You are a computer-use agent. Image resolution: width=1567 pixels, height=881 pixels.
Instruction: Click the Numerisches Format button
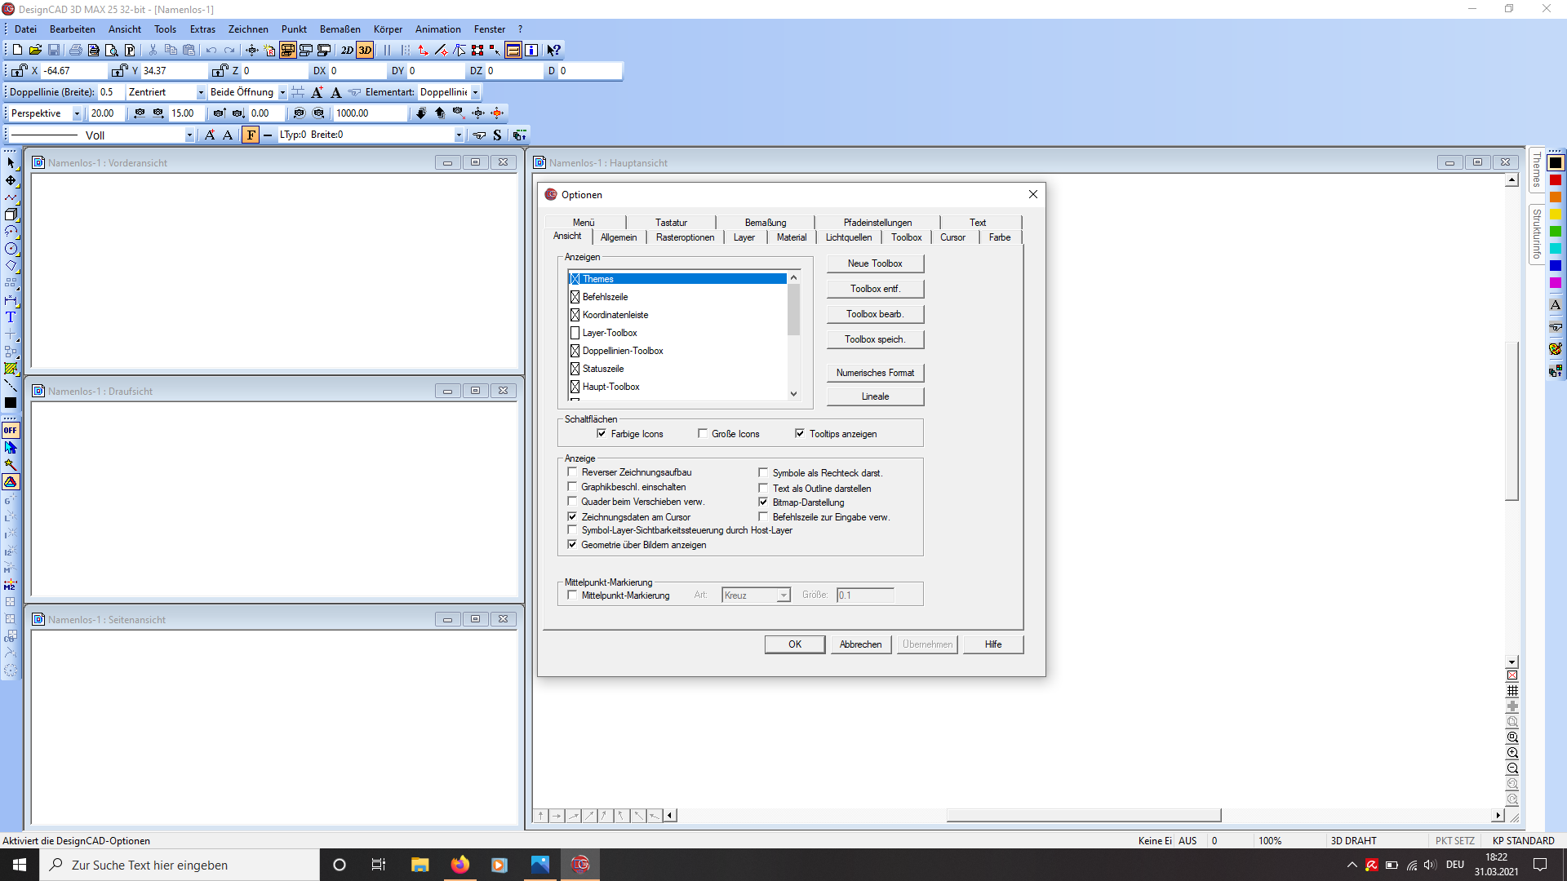coord(875,373)
